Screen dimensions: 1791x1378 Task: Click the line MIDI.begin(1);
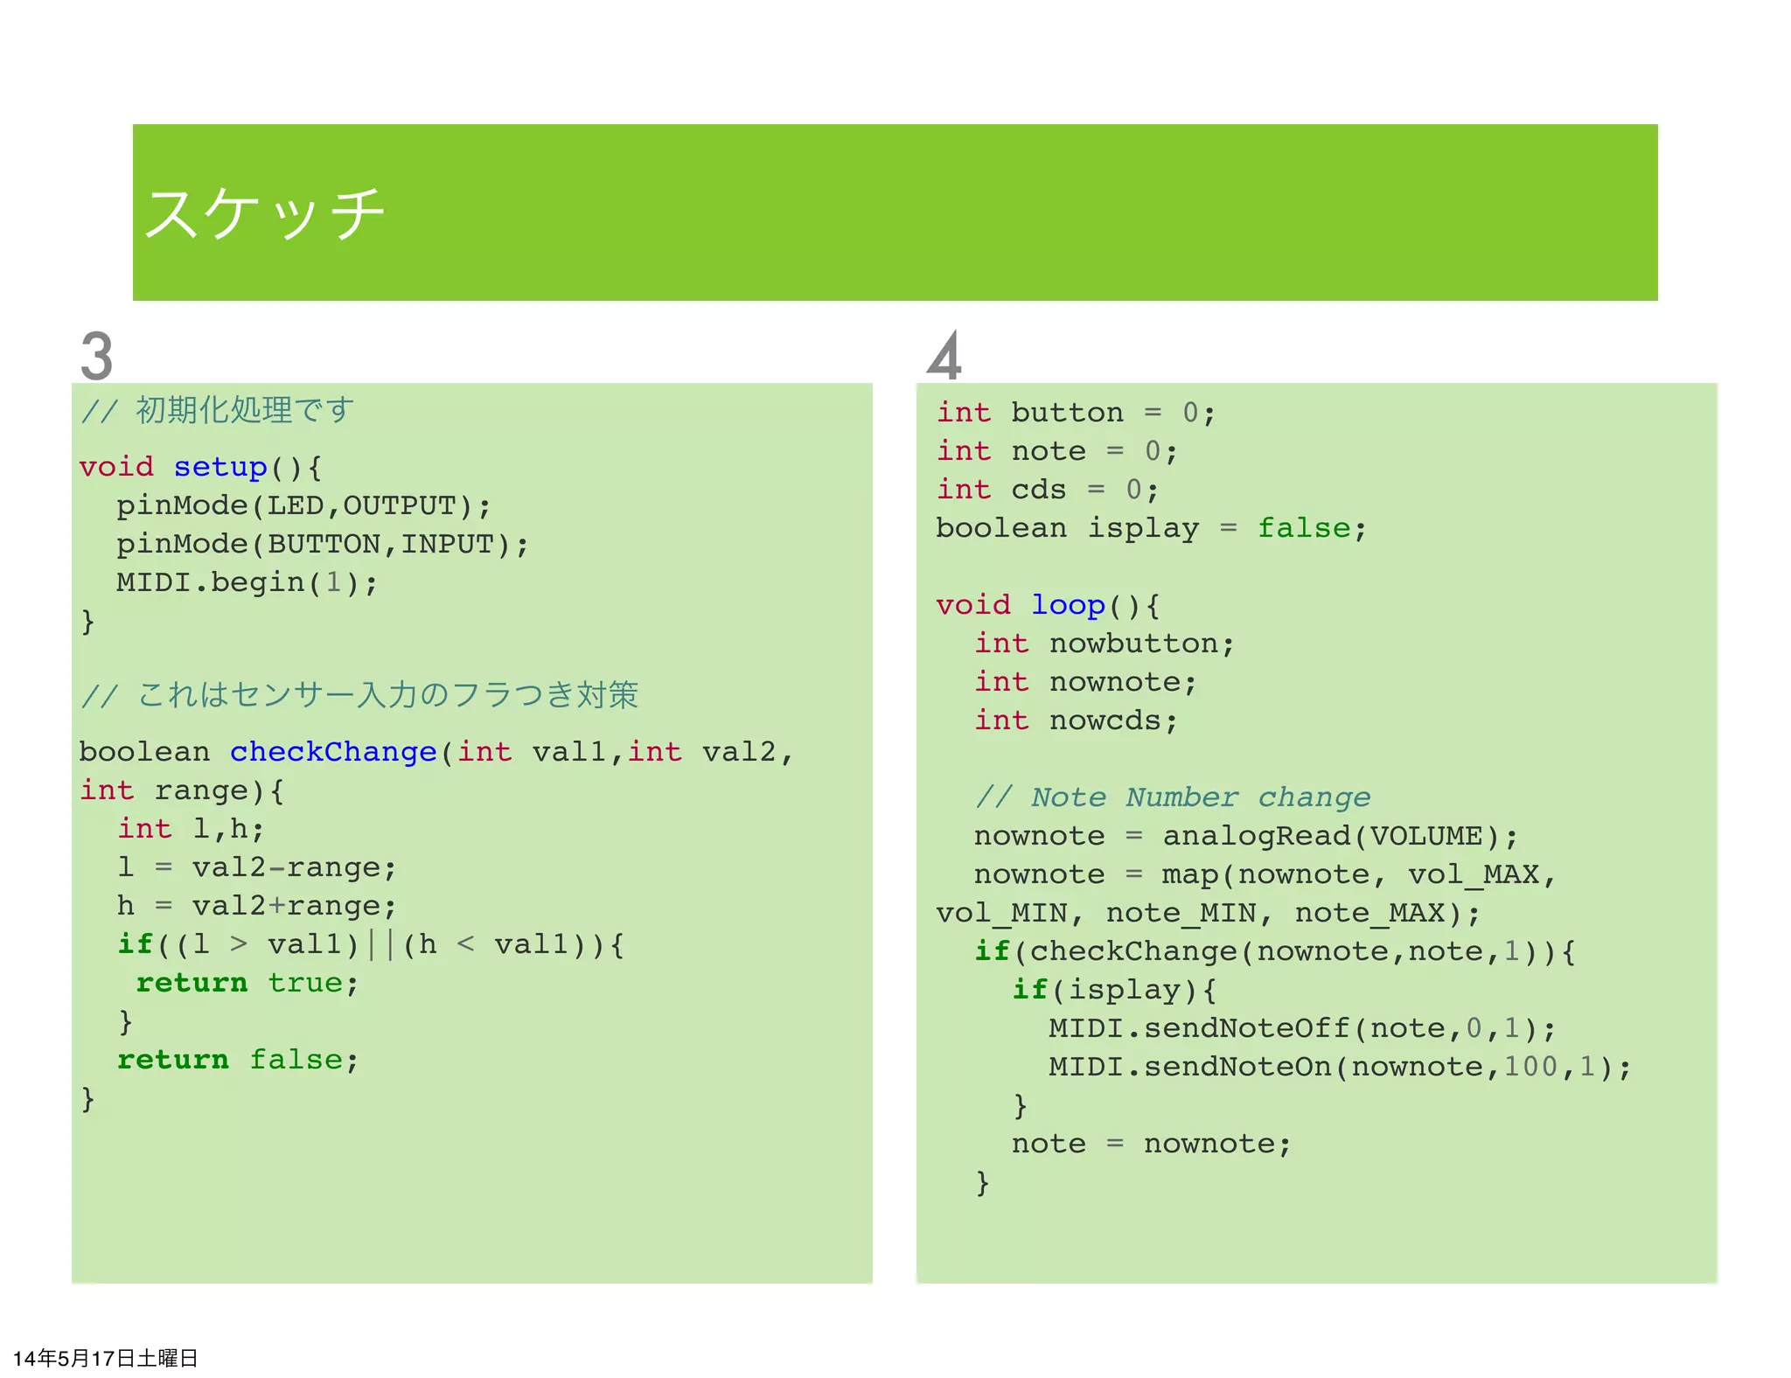247,583
